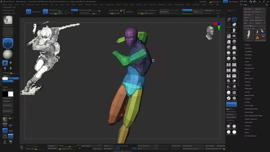This screenshot has height=152, width=270.
Task: Click the ZBrush logo in title bar
Action: point(1,1)
